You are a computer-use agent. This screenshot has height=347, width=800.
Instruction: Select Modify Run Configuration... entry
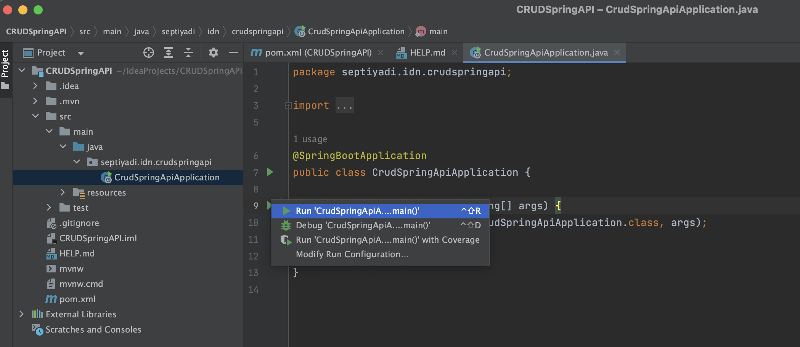click(380, 254)
